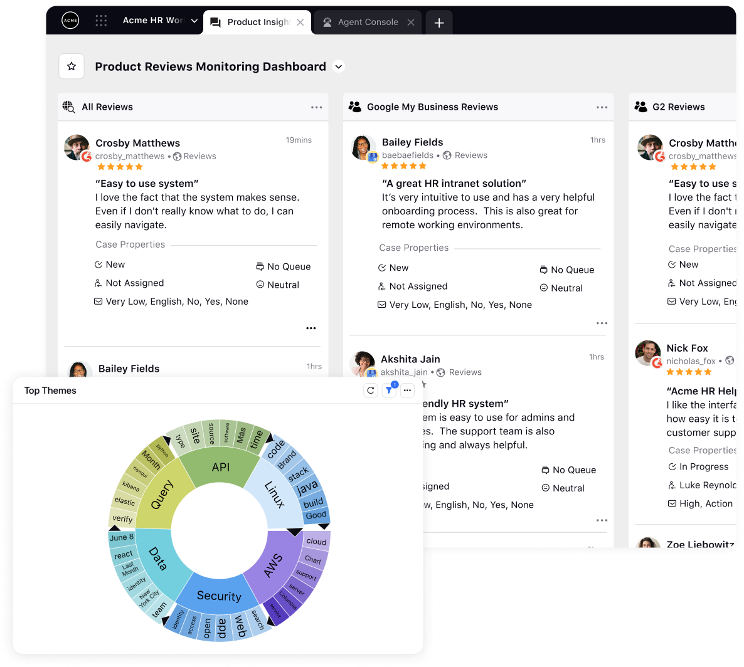Click No Queue on Crosby Matthews card
The image size is (744, 667).
(284, 266)
